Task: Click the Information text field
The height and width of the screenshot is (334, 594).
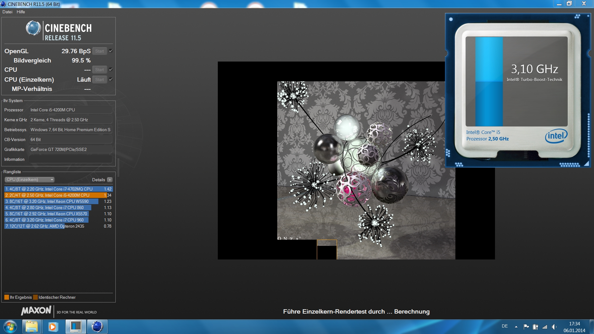Action: coord(71,159)
